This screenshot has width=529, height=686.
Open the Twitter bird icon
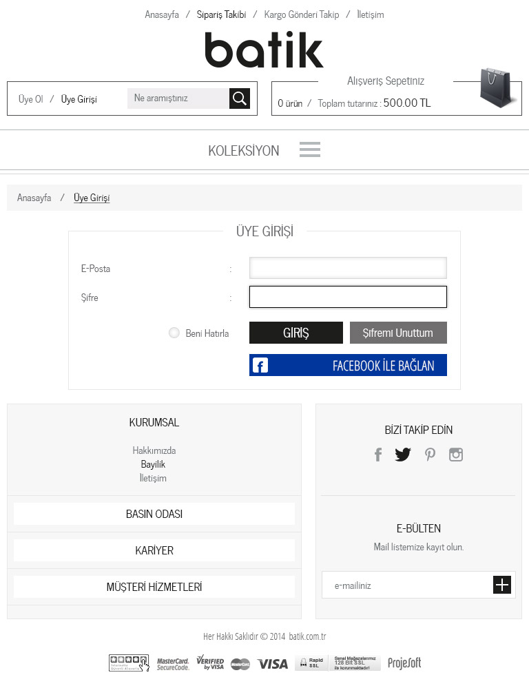click(x=403, y=455)
